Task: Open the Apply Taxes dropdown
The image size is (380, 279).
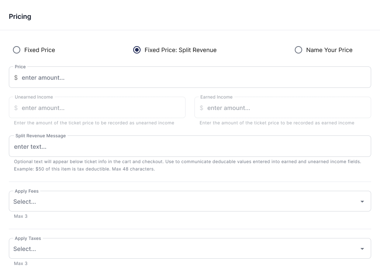Action: (190, 249)
